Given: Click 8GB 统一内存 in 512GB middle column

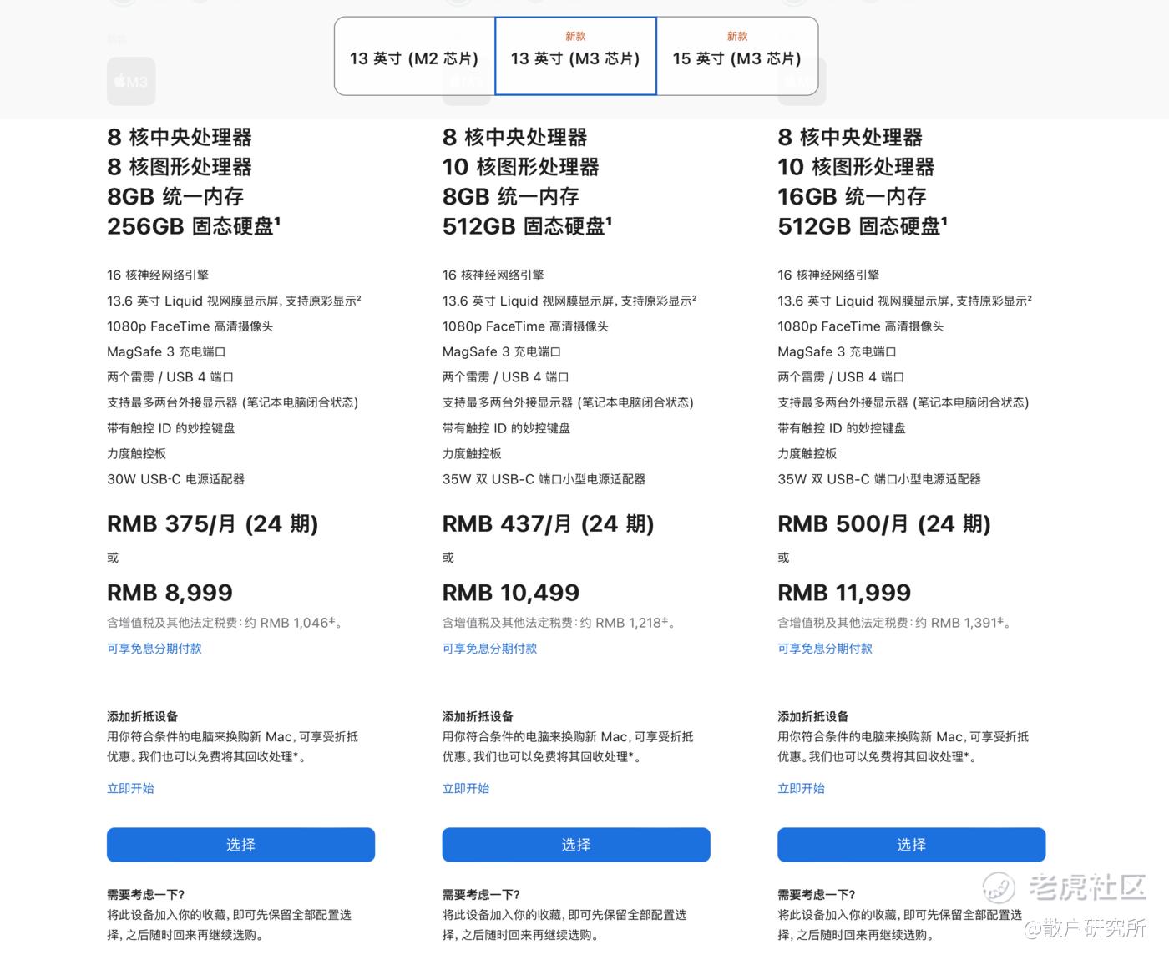Looking at the screenshot, I should click(x=511, y=196).
